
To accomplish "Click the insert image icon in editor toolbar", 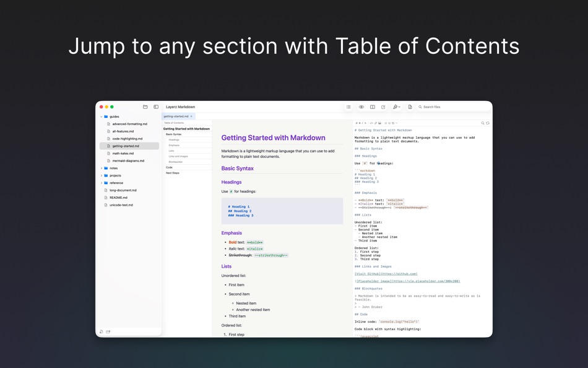I will coord(379,123).
